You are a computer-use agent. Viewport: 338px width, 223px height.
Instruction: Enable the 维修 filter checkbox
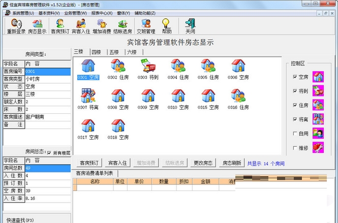click(295, 148)
